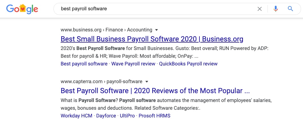Click the business.org result description snippet
This screenshot has width=303, height=122.
tap(165, 52)
